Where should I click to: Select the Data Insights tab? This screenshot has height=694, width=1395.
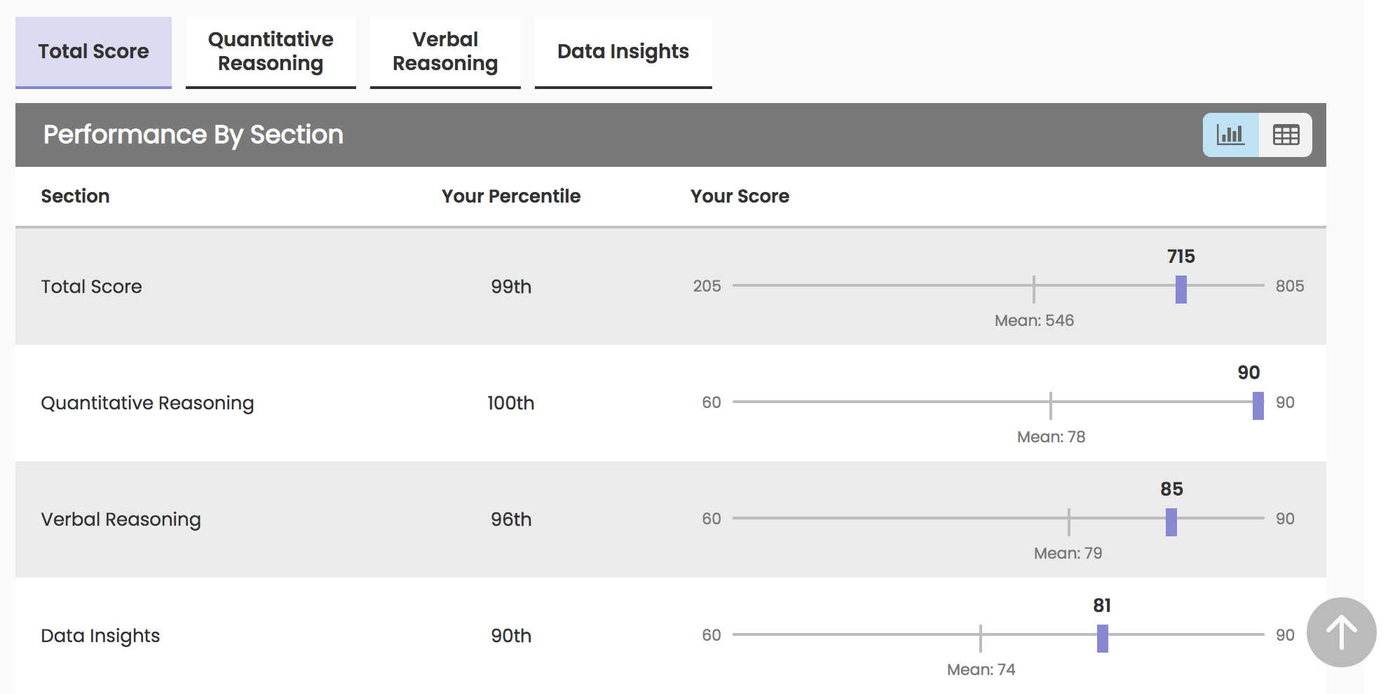(623, 52)
